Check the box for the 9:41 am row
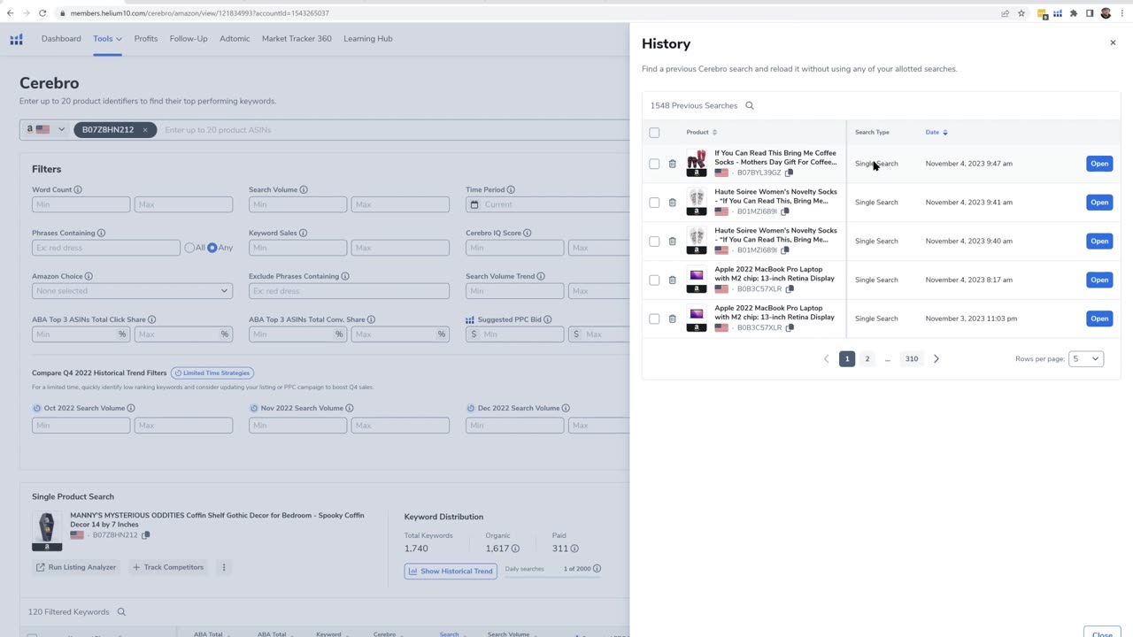The image size is (1133, 637). tap(654, 203)
